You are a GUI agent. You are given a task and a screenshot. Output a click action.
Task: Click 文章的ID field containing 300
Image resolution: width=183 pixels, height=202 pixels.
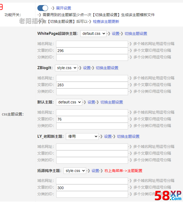pos(92,188)
